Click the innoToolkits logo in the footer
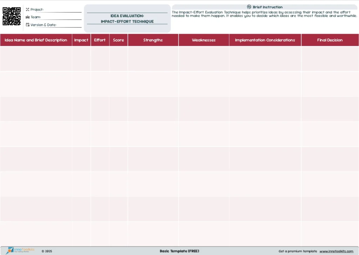The width and height of the screenshot is (359, 255). pos(20,250)
